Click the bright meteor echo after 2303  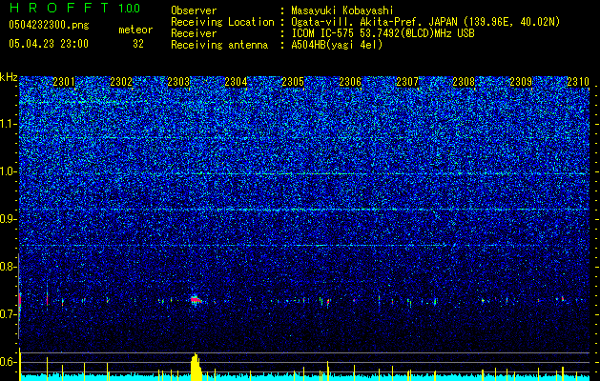(196, 300)
